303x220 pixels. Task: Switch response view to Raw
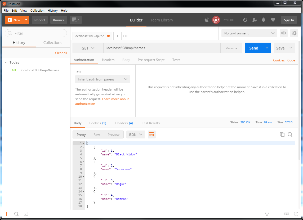(x=97, y=135)
